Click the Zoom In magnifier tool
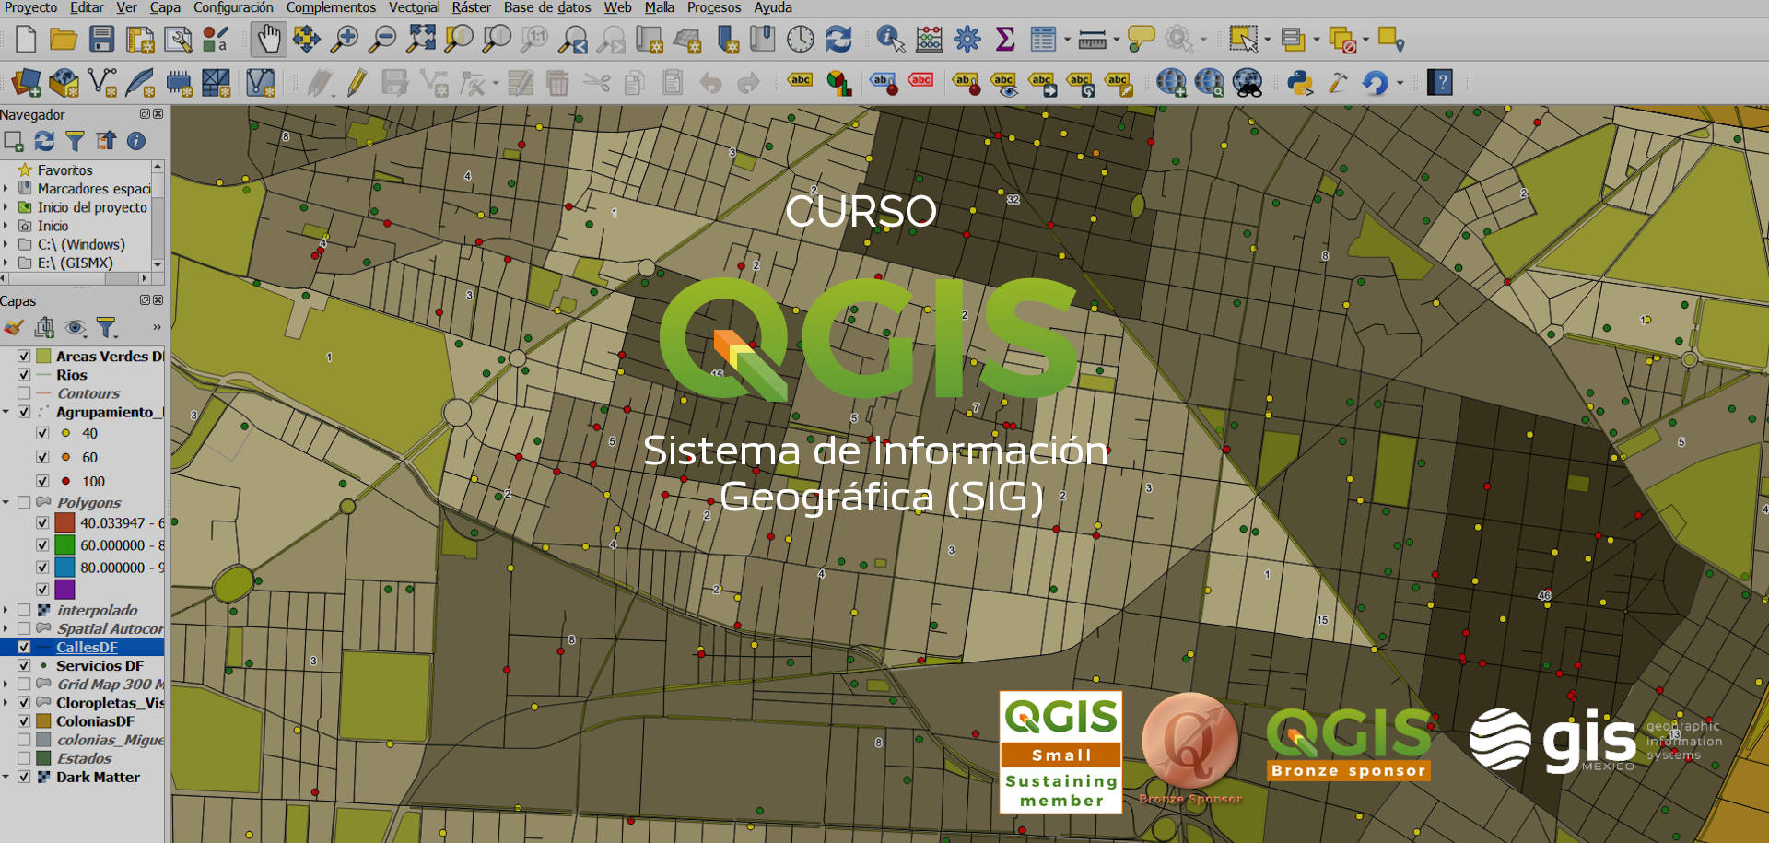Screen dimensions: 1769x843 (x=345, y=40)
